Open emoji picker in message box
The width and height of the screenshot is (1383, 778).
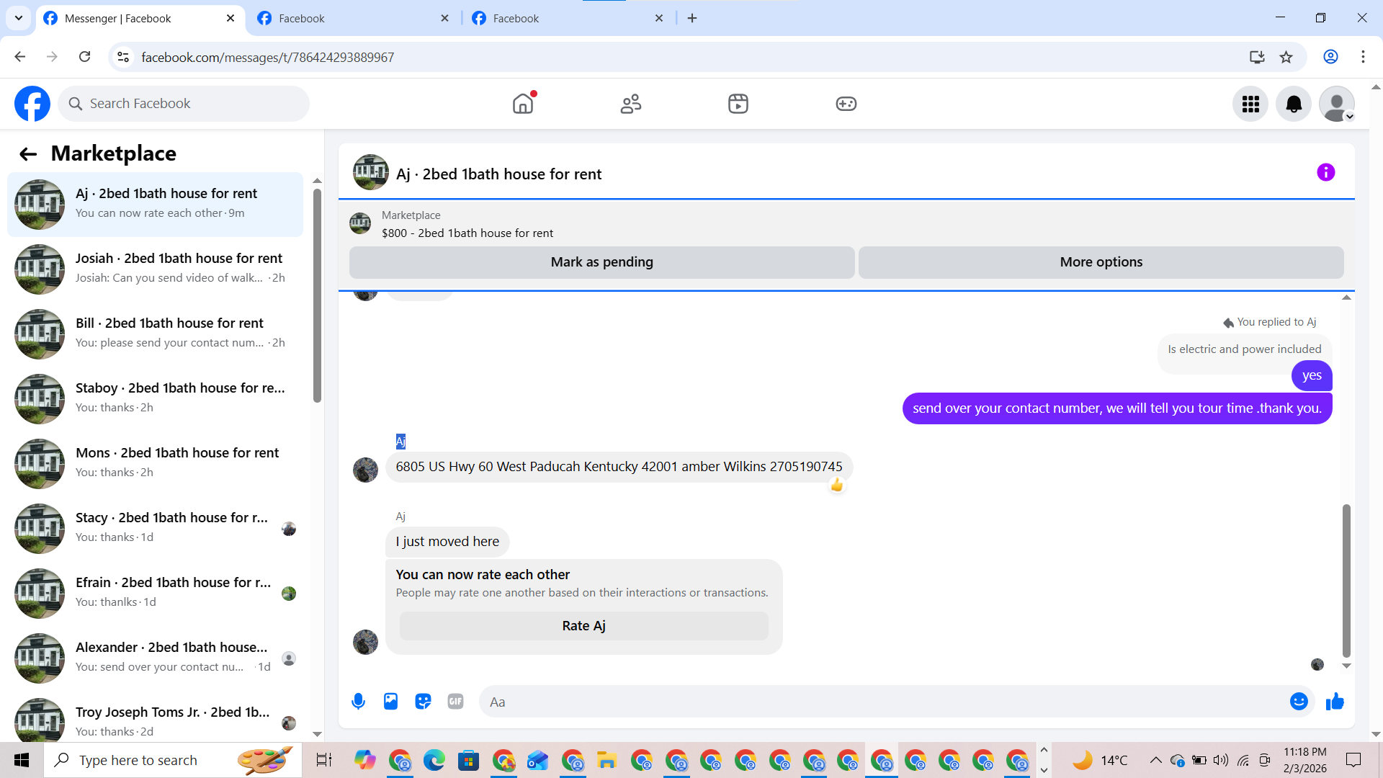pos(1298,702)
